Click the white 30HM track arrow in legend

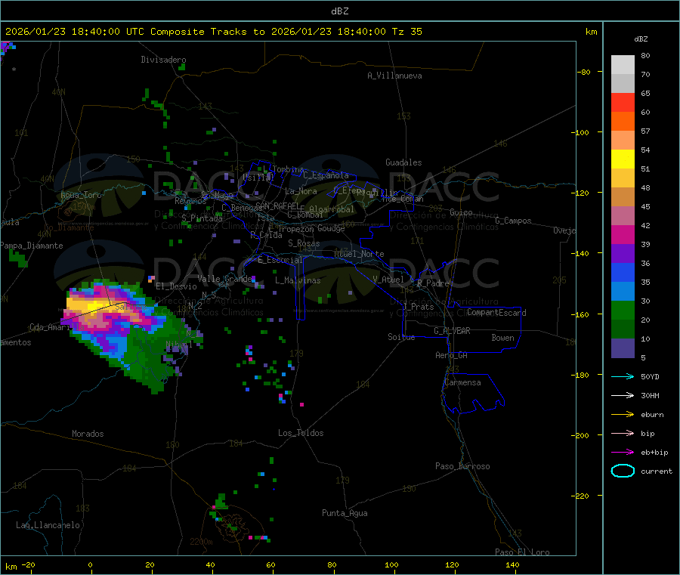pyautogui.click(x=623, y=395)
